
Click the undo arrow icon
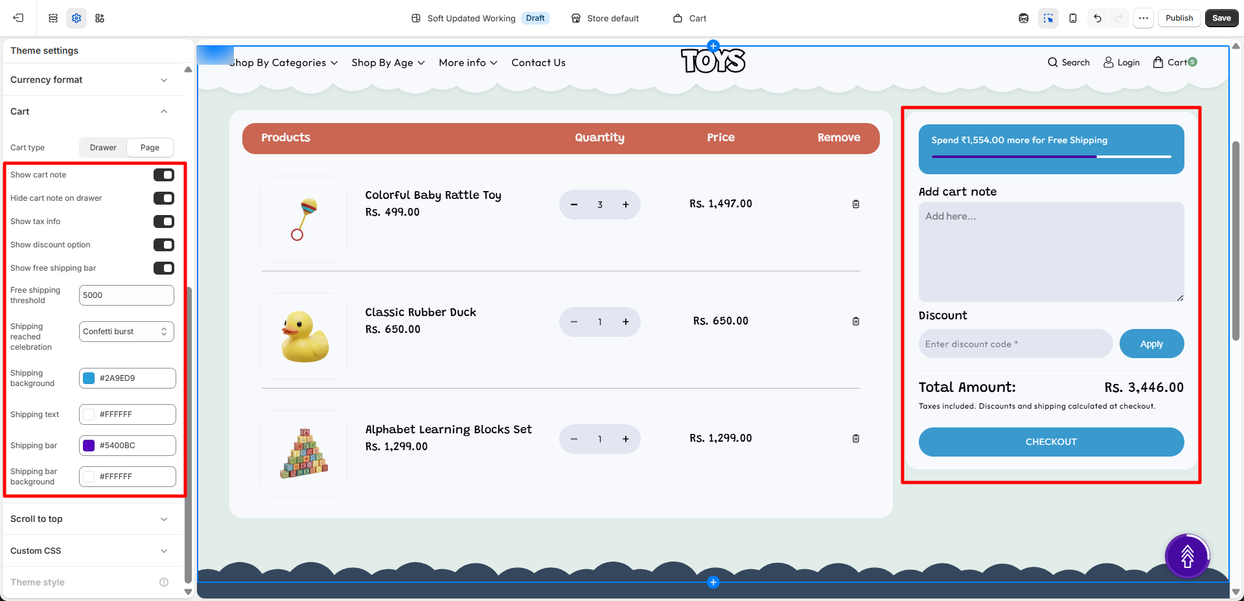pyautogui.click(x=1098, y=18)
